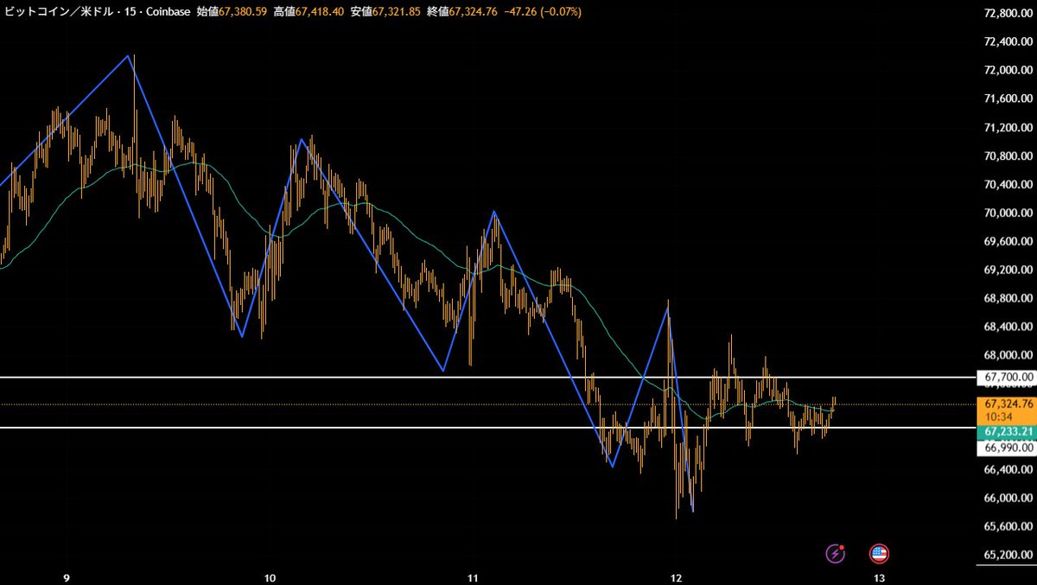
Task: Click date 9 on the time axis
Action: 67,576
